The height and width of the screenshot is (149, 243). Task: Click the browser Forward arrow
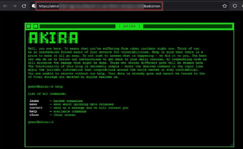15,6
